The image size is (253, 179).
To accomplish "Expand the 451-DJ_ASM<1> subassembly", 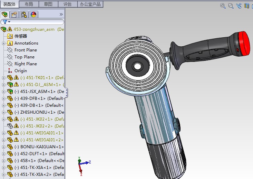I will [x=3, y=85].
